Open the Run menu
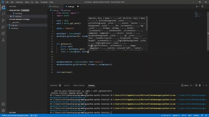 tap(37, 2)
